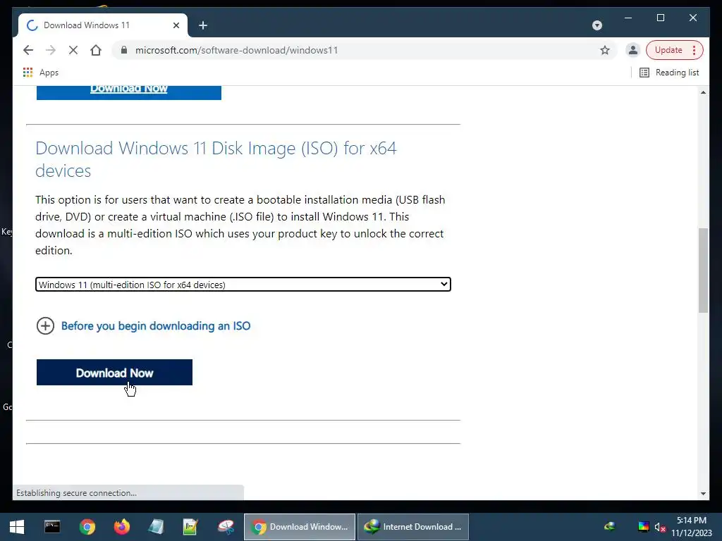722x541 pixels.
Task: Open the Apps shortcut in the bookmarks bar
Action: [40, 73]
